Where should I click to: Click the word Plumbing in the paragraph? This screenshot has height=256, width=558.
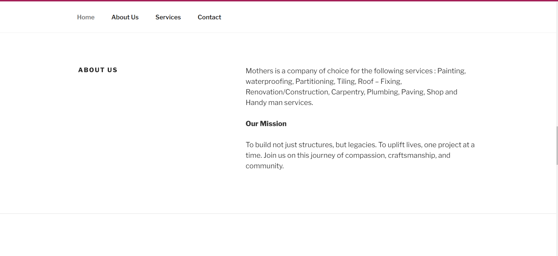click(x=382, y=92)
